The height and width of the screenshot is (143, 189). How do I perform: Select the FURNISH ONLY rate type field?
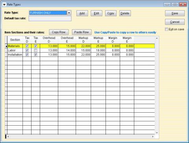(x=48, y=13)
